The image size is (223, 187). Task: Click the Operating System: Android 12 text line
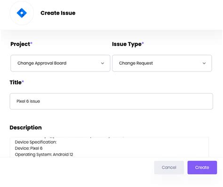tap(44, 155)
